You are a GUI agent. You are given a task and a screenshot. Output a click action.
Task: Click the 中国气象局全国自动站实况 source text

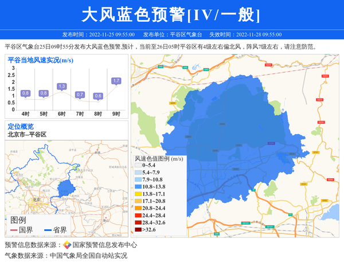coord(88,256)
